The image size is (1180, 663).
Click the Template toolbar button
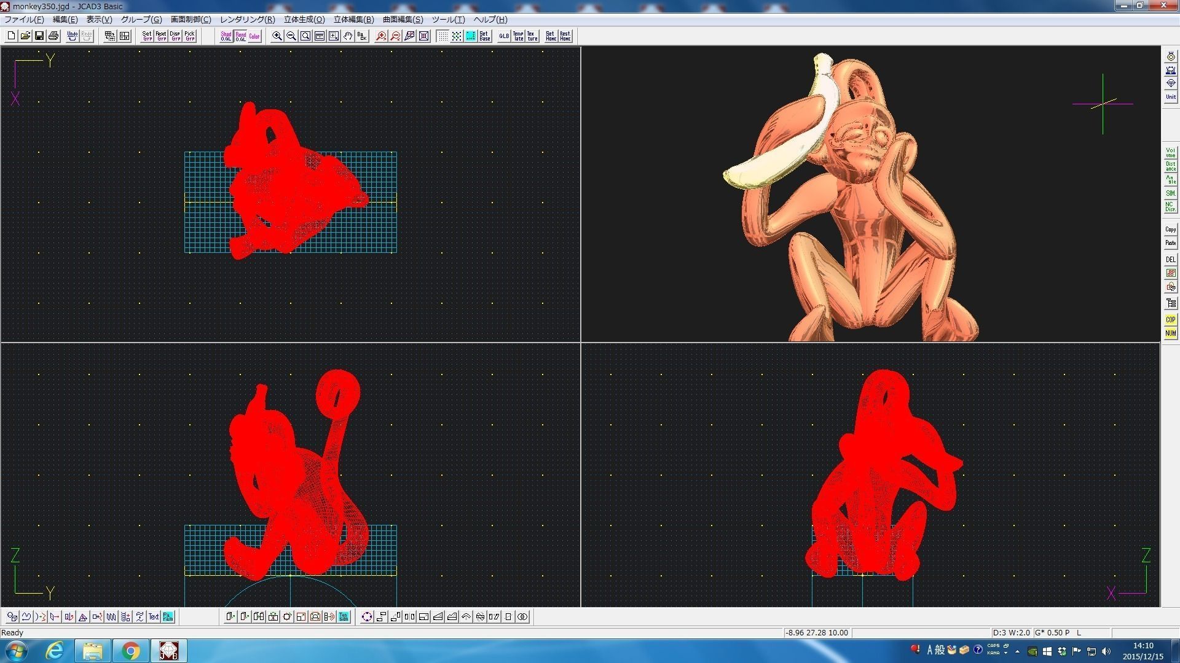coord(518,36)
